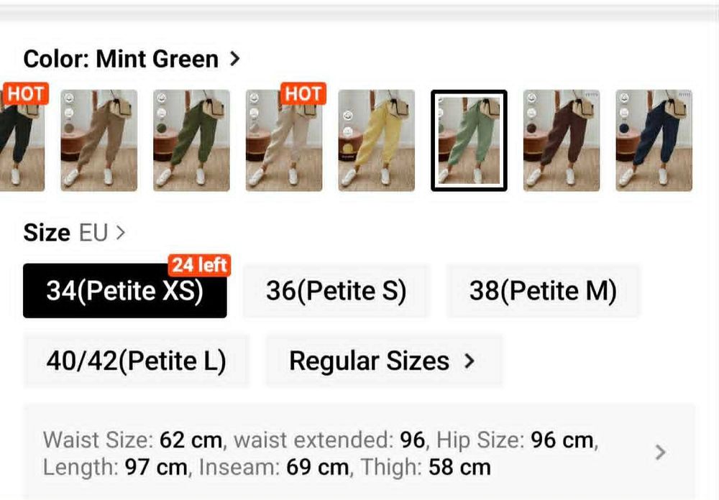
Task: Click the chevron inside Regular Sizes button
Action: (x=469, y=361)
